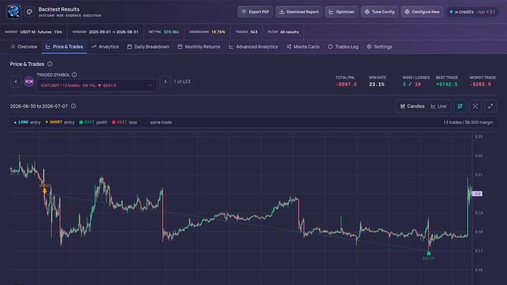Click the Worst Trade -$282.5 value
This screenshot has width=507, height=285.
480,84
